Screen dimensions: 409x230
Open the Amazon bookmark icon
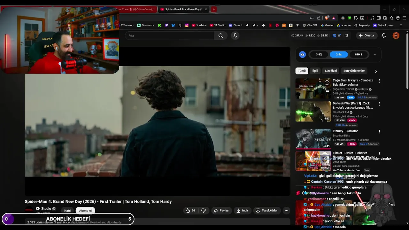point(291,25)
